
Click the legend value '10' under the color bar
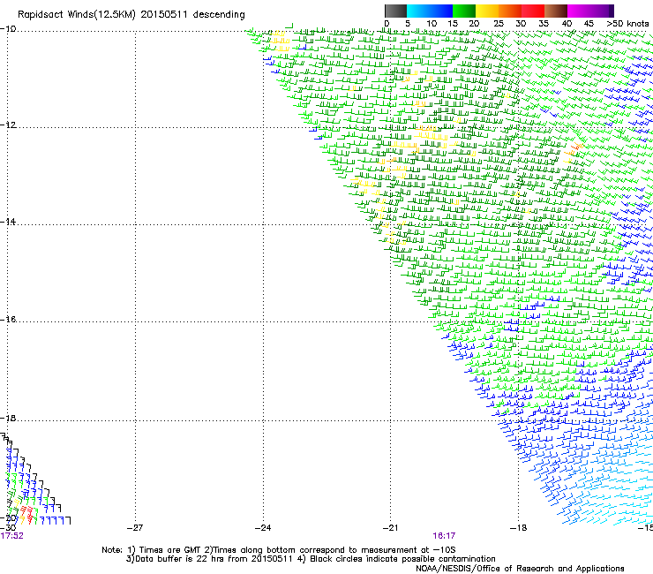point(432,24)
